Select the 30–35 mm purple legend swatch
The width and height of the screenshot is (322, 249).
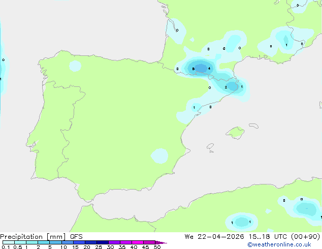[x=114, y=242]
